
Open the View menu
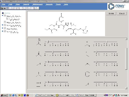[x=18, y=4]
